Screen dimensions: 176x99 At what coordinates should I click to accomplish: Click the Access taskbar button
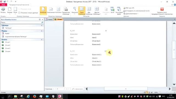60,97
